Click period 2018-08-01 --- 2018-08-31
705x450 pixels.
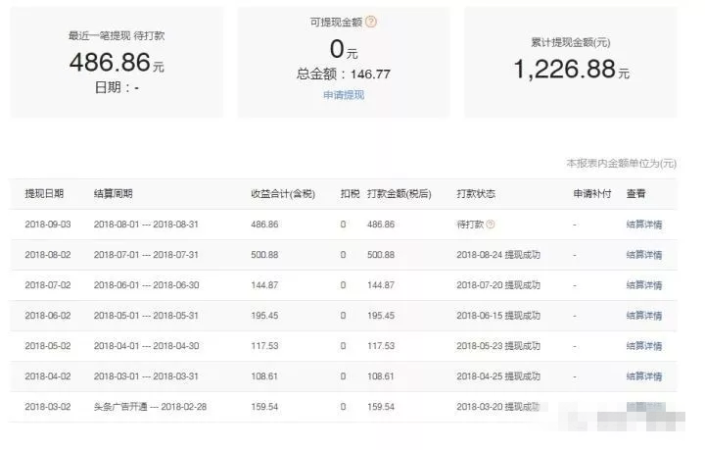coord(146,225)
